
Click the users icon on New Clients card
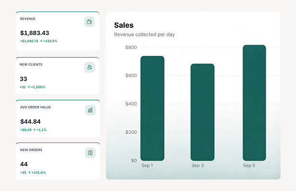[90, 67]
